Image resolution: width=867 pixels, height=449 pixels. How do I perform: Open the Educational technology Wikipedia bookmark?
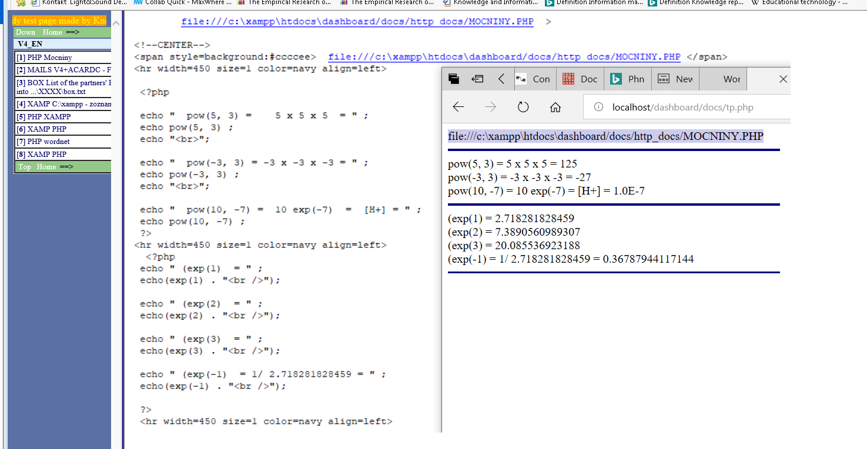(x=802, y=2)
